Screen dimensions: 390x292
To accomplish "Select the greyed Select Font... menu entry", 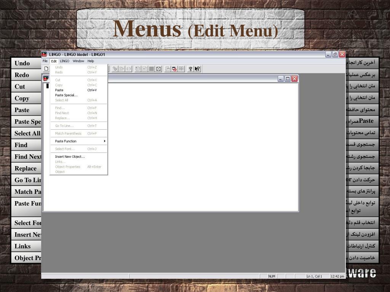I will (x=78, y=149).
